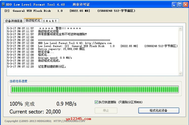Click log line '低级格式化过程'
This screenshot has height=125, width=189.
click(x=48, y=31)
